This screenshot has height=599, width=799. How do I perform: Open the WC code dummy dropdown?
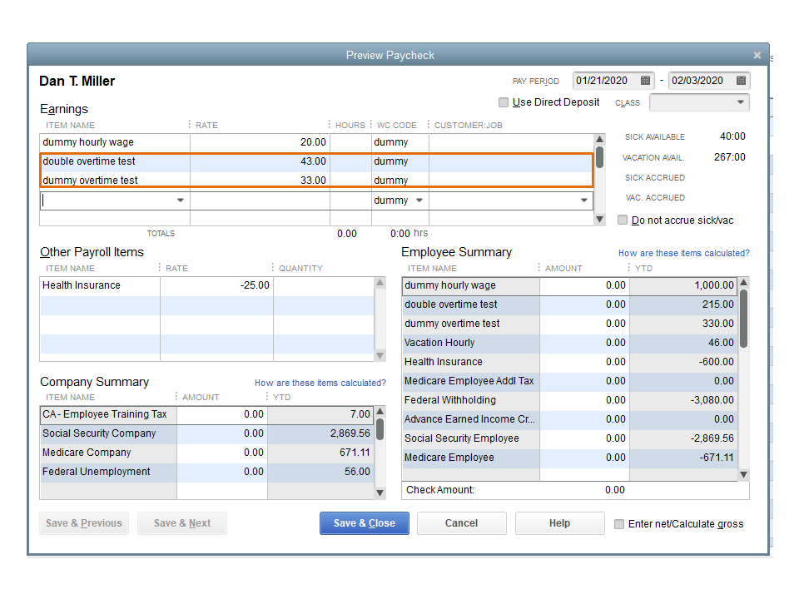[419, 200]
